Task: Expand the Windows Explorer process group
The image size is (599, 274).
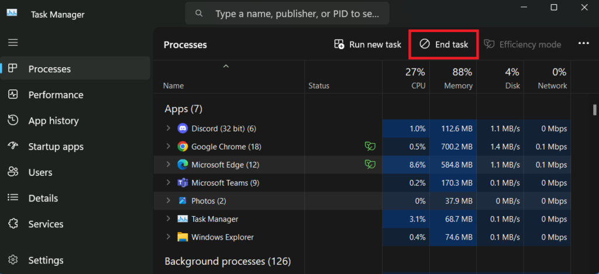Action: click(168, 237)
